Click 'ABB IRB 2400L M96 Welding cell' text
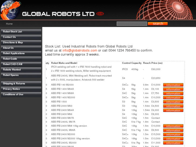The width and height of the screenshot is (196, 147). [81, 78]
